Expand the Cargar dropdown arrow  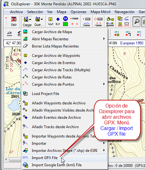pos(30,20)
